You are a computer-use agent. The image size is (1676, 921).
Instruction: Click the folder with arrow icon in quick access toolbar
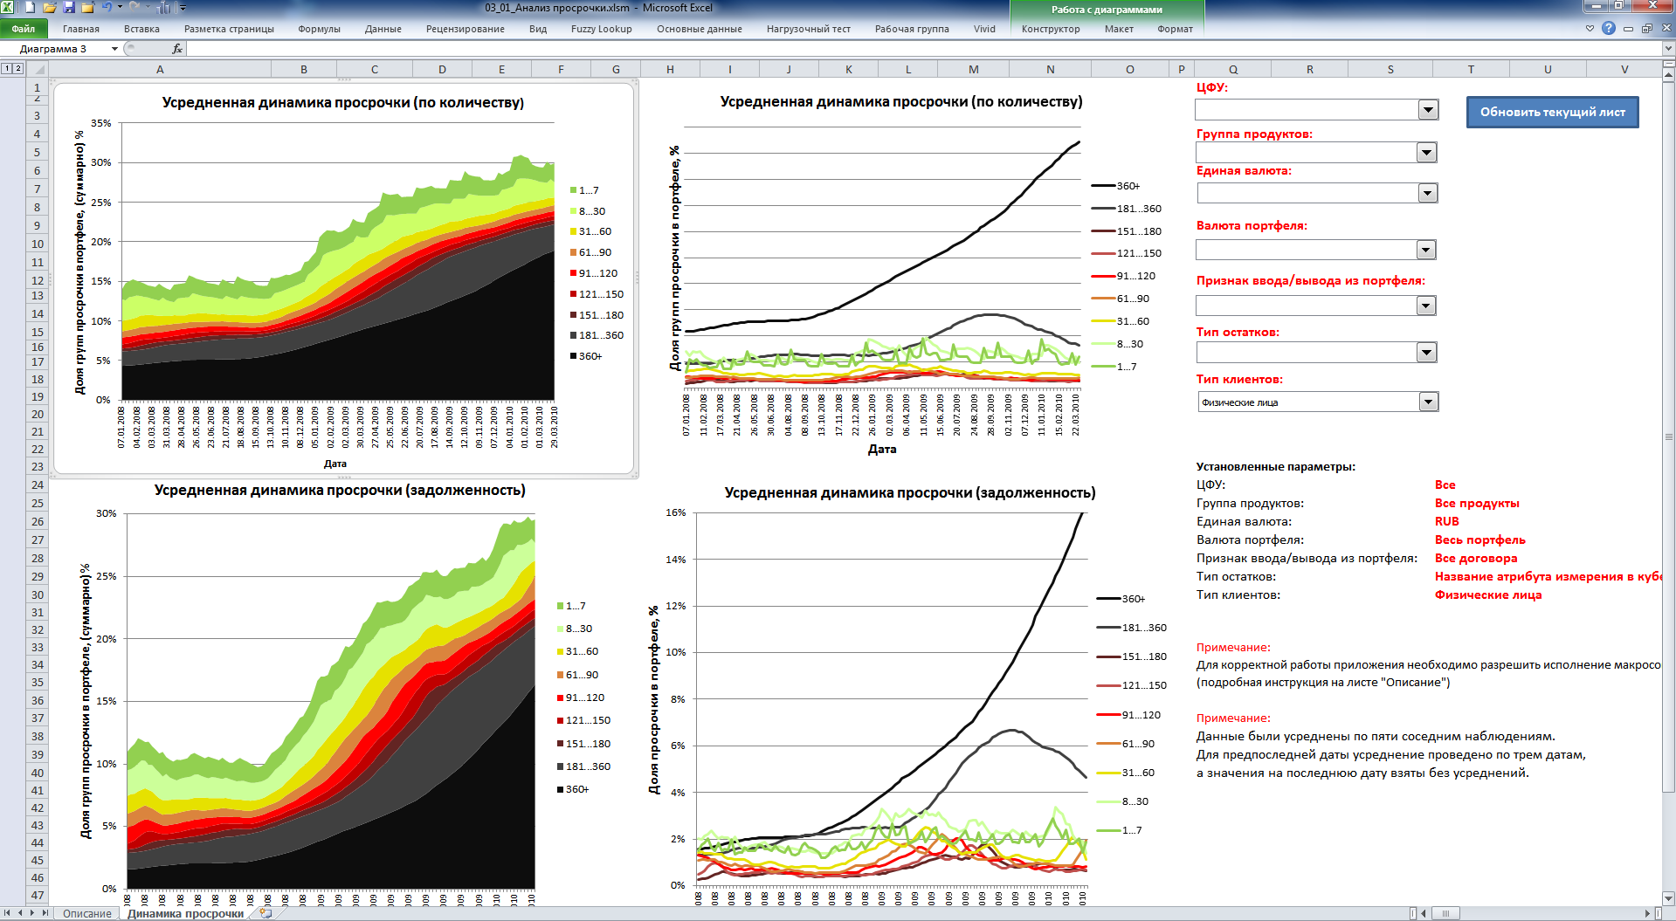(x=87, y=7)
